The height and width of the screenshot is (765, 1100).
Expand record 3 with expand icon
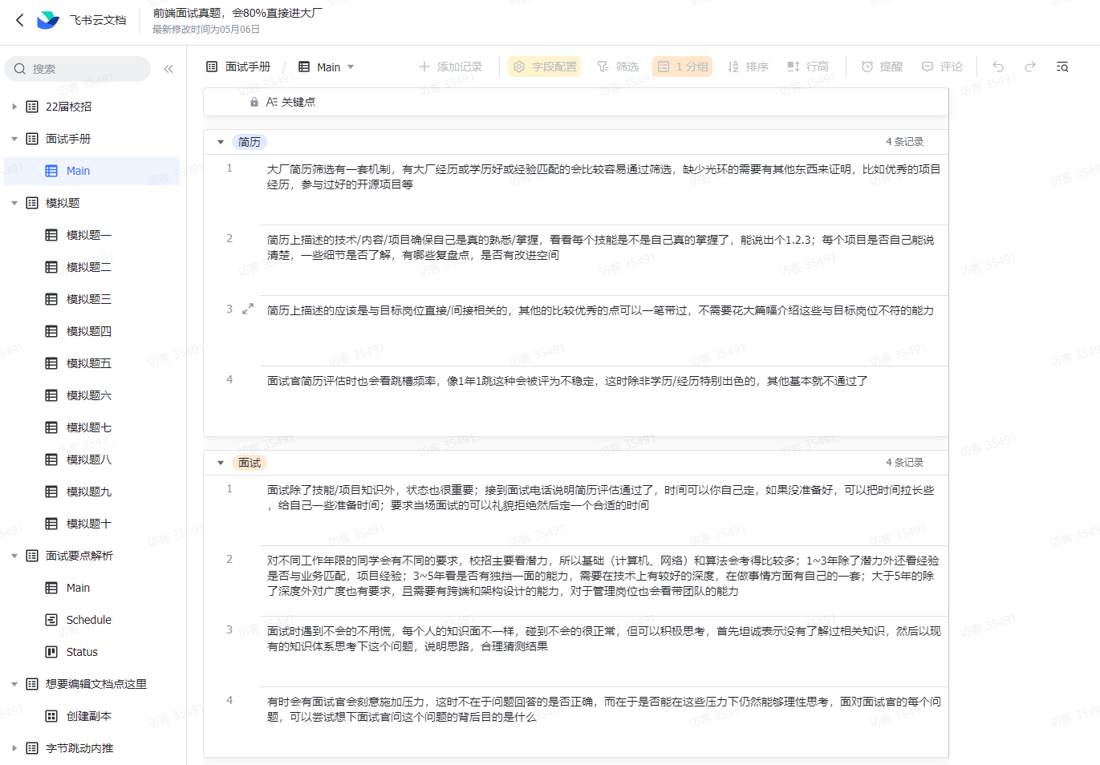[x=248, y=309]
